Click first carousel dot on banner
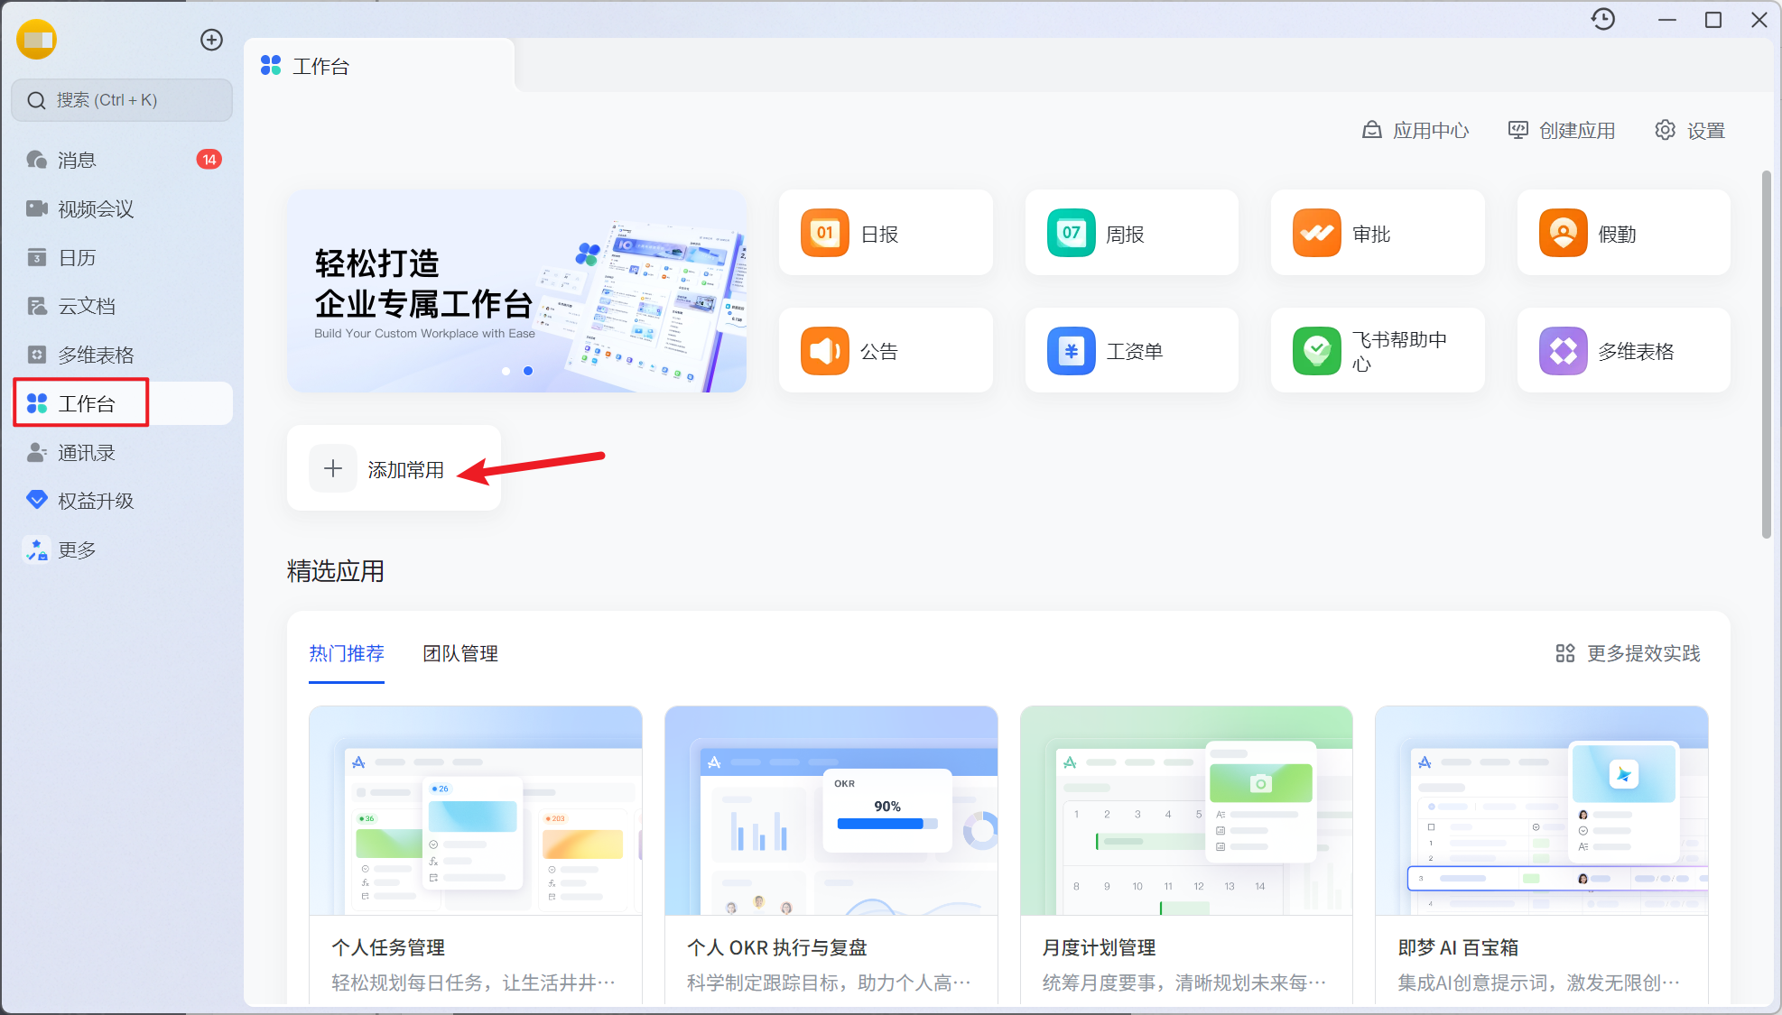1782x1015 pixels. (506, 371)
